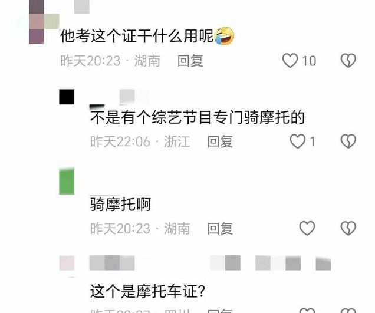The width and height of the screenshot is (375, 313).
Task: Reply to the 不是有个综艺节目 comment
Action: pyautogui.click(x=221, y=141)
